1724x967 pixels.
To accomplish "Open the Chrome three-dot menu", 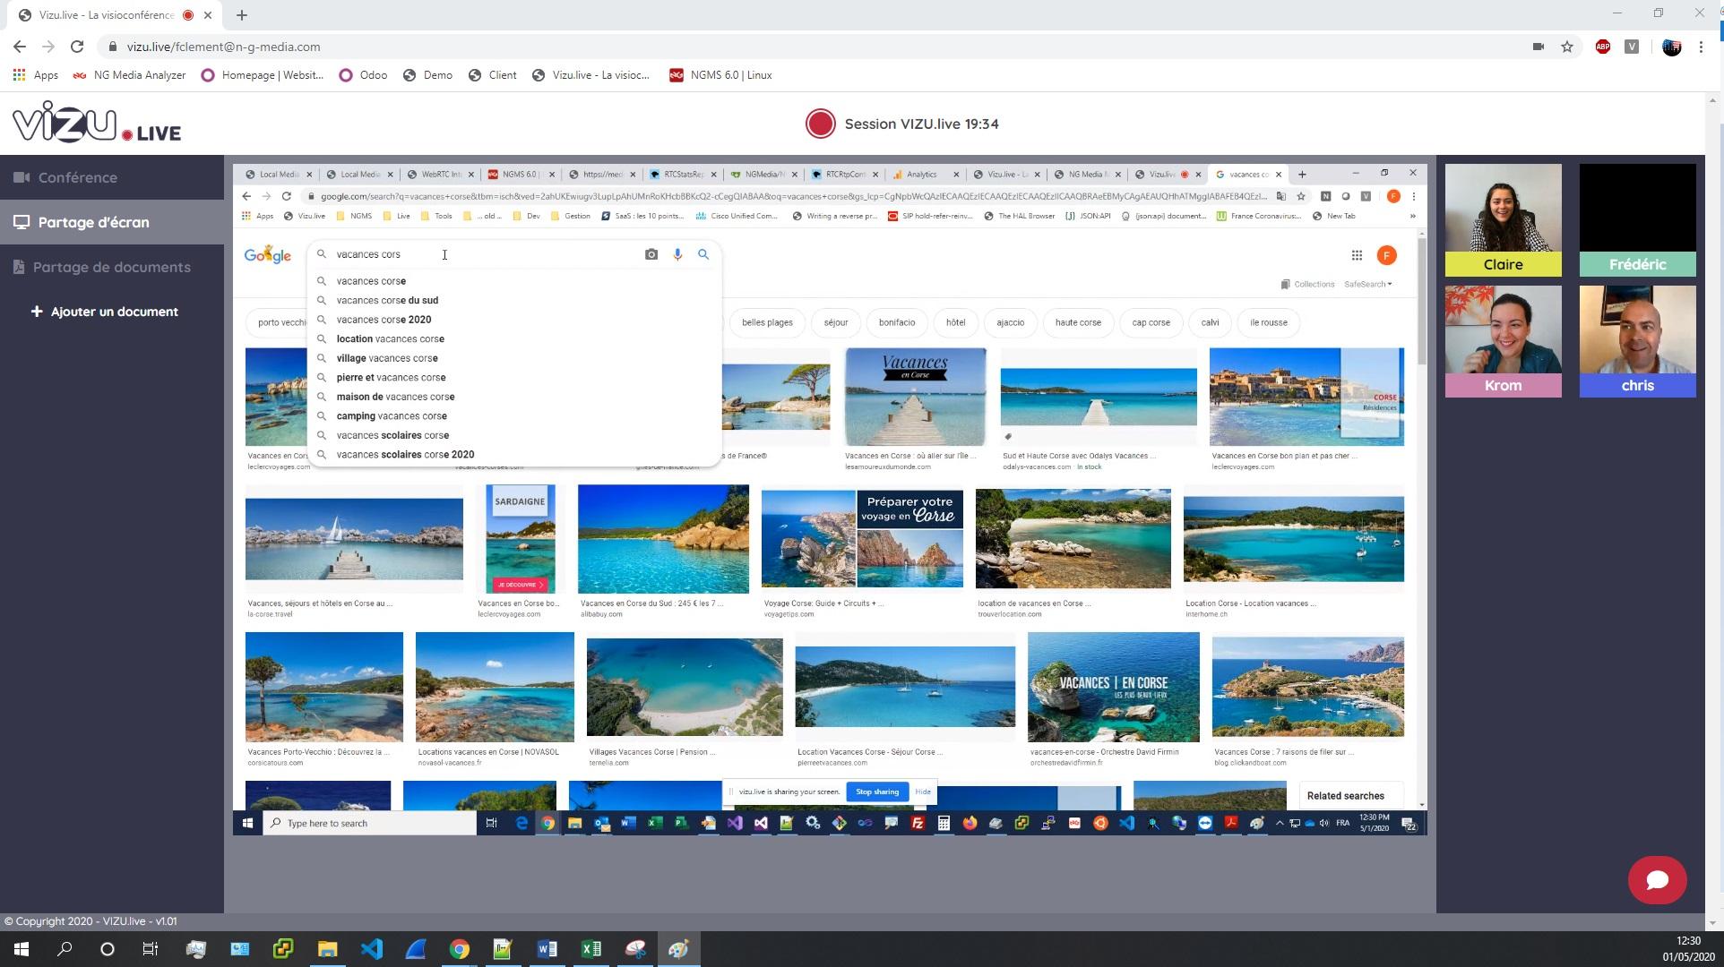I will (x=1701, y=47).
